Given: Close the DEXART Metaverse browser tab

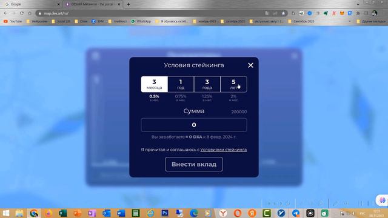Looking at the screenshot, I should 119,4.
